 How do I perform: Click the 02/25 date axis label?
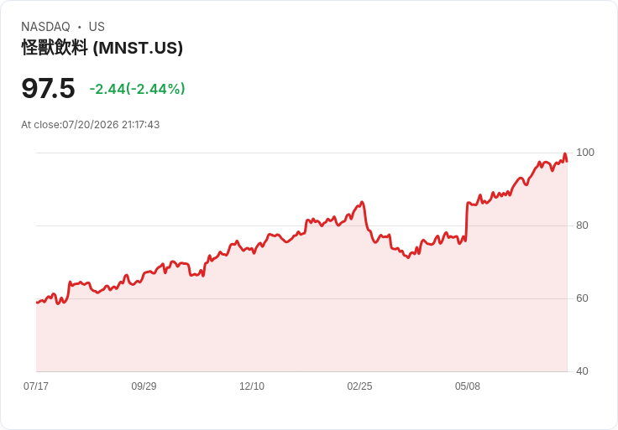[359, 386]
